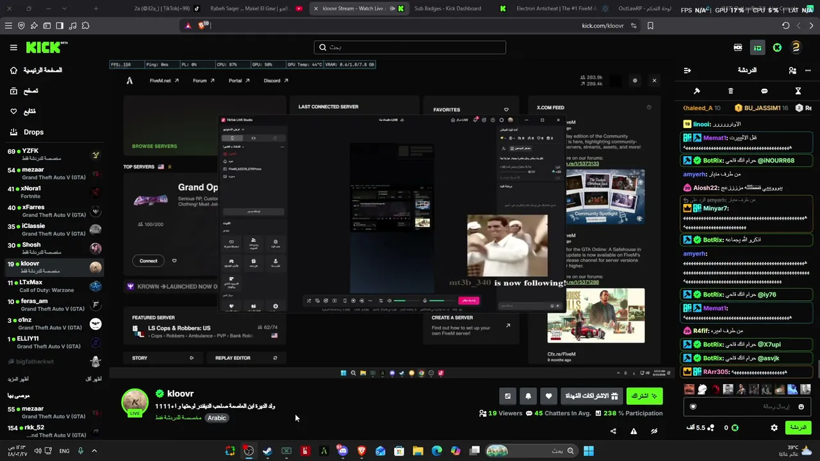820x461 pixels.
Task: Click the green Kicks currency icon
Action: pyautogui.click(x=735, y=428)
